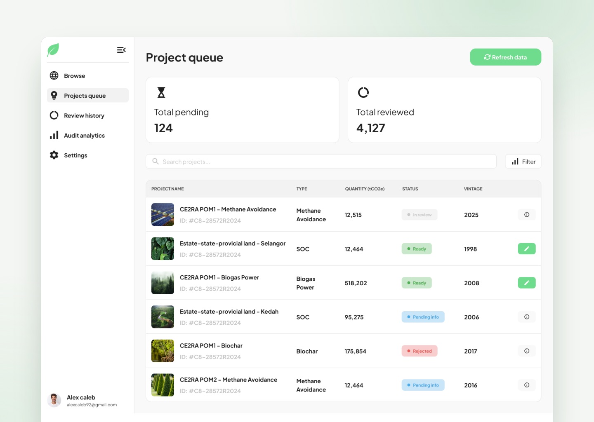594x422 pixels.
Task: Open thumbnail of CE2RA POM2 project
Action: [163, 385]
